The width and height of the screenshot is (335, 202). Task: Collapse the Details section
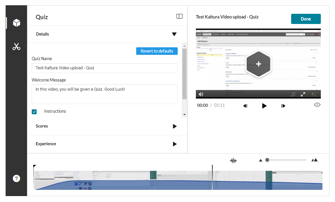pos(174,34)
